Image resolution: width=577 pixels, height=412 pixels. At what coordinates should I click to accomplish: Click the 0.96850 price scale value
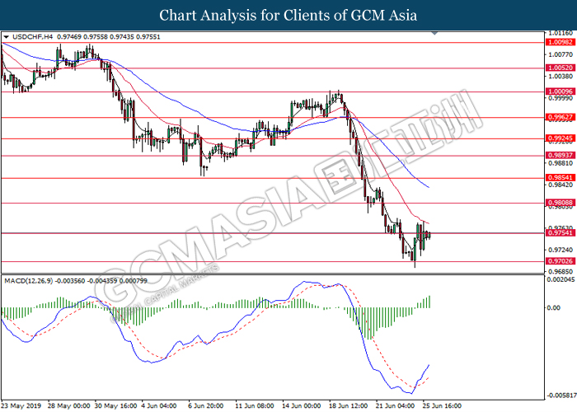coord(561,271)
